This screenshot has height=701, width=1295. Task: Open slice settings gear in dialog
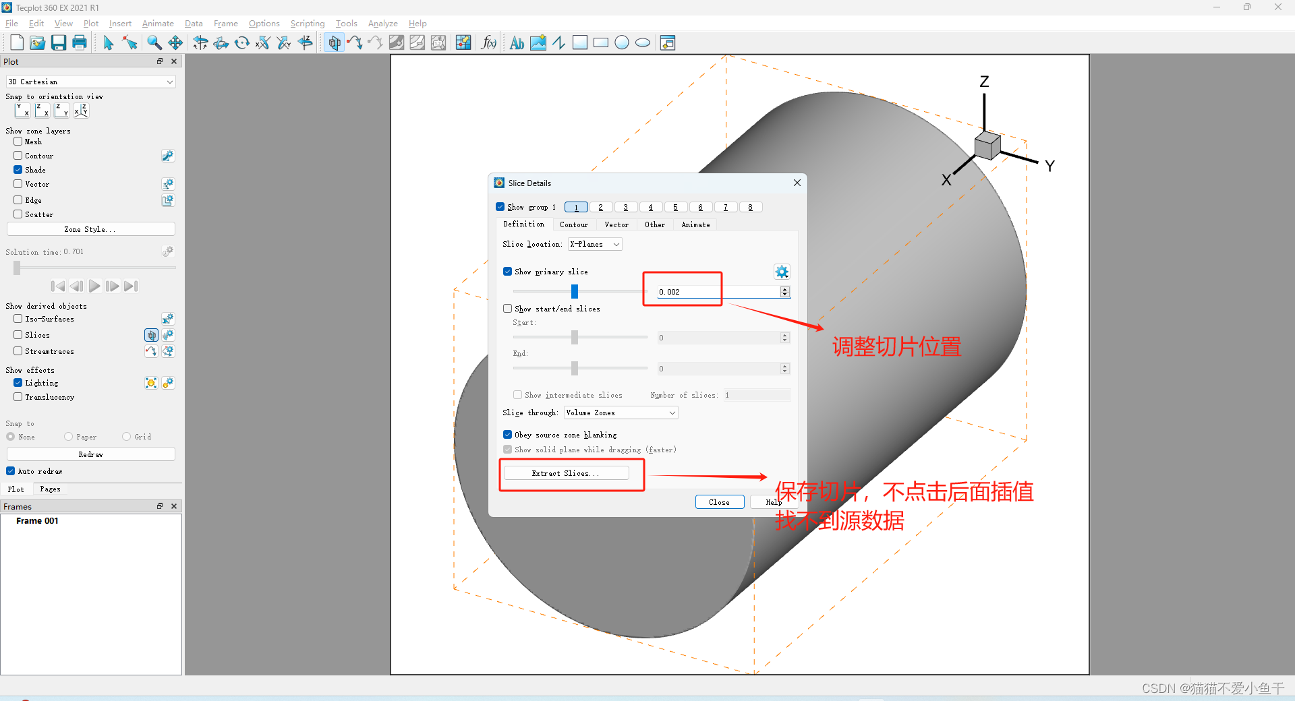tap(782, 272)
